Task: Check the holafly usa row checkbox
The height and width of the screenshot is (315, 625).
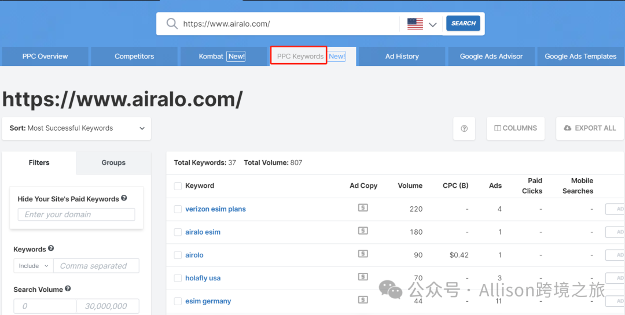Action: point(178,279)
